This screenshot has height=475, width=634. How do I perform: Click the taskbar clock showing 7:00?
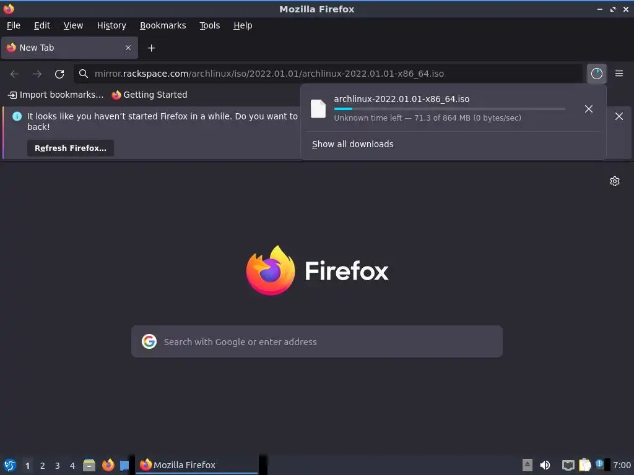pos(622,465)
